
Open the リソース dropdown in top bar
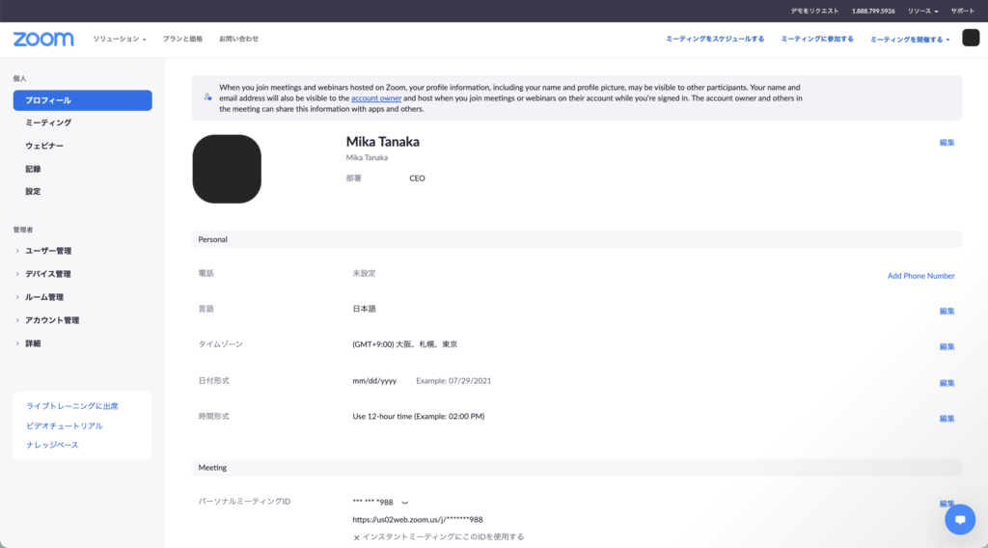(x=922, y=11)
